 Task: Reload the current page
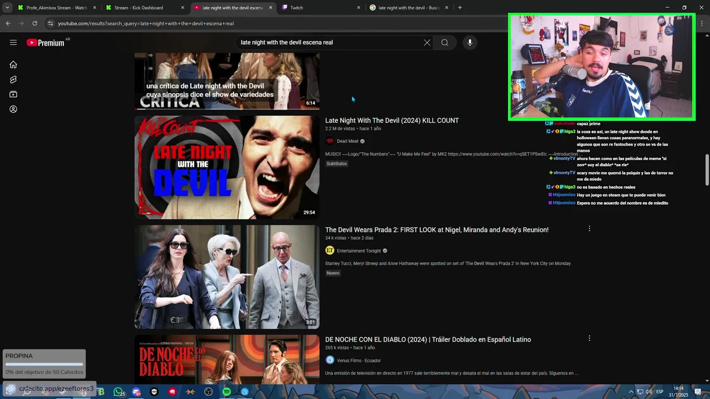(34, 23)
